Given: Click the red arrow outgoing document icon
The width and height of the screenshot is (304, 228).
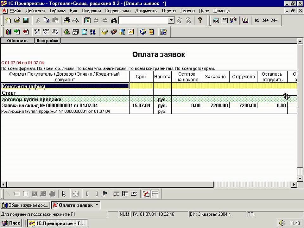Looking at the screenshot, I should pos(26,32).
